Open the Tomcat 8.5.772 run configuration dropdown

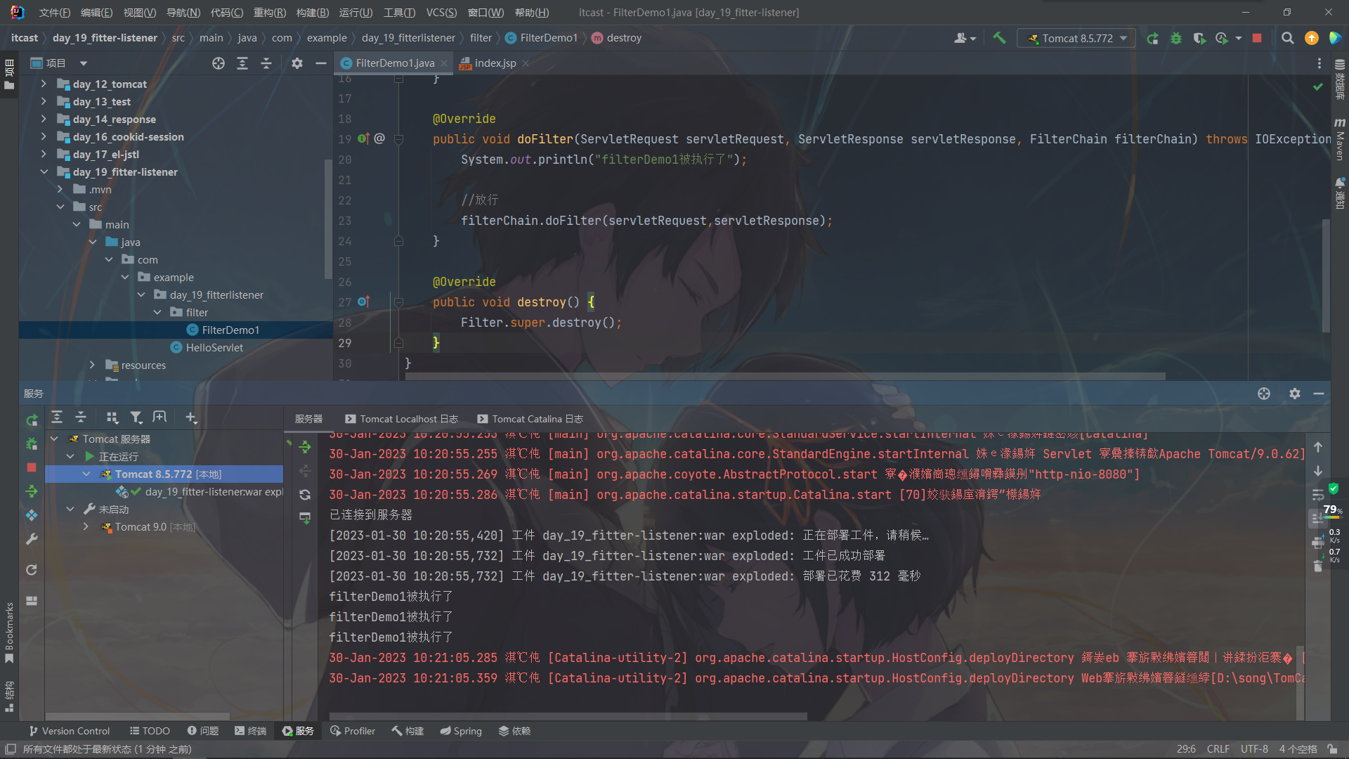tap(1076, 38)
